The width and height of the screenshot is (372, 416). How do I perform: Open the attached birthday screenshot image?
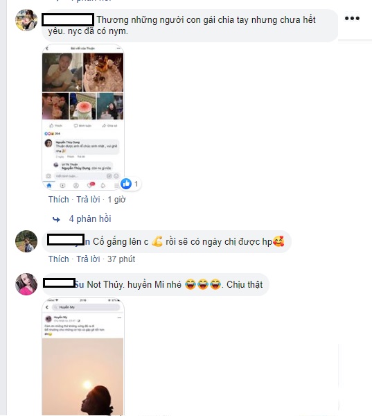[x=82, y=117]
